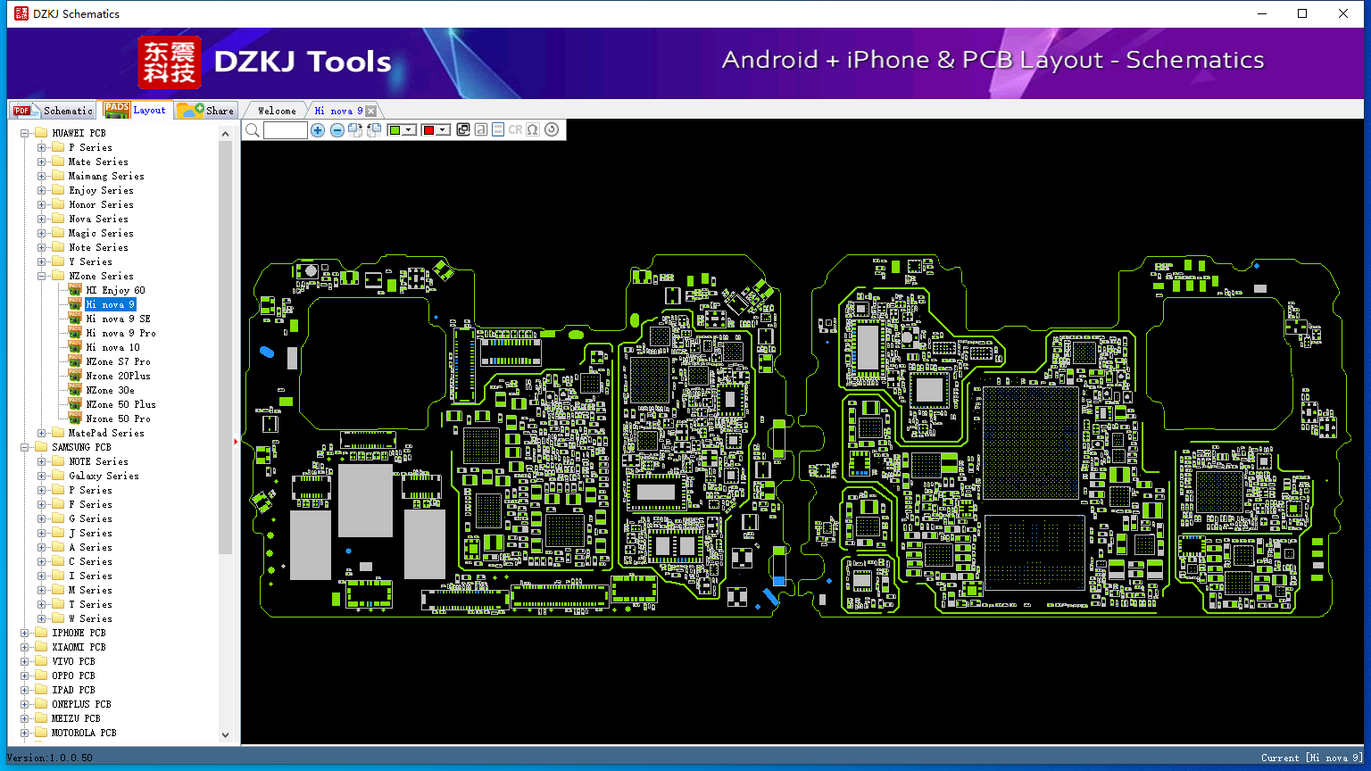Click the NZone 30e board icon

click(x=75, y=390)
